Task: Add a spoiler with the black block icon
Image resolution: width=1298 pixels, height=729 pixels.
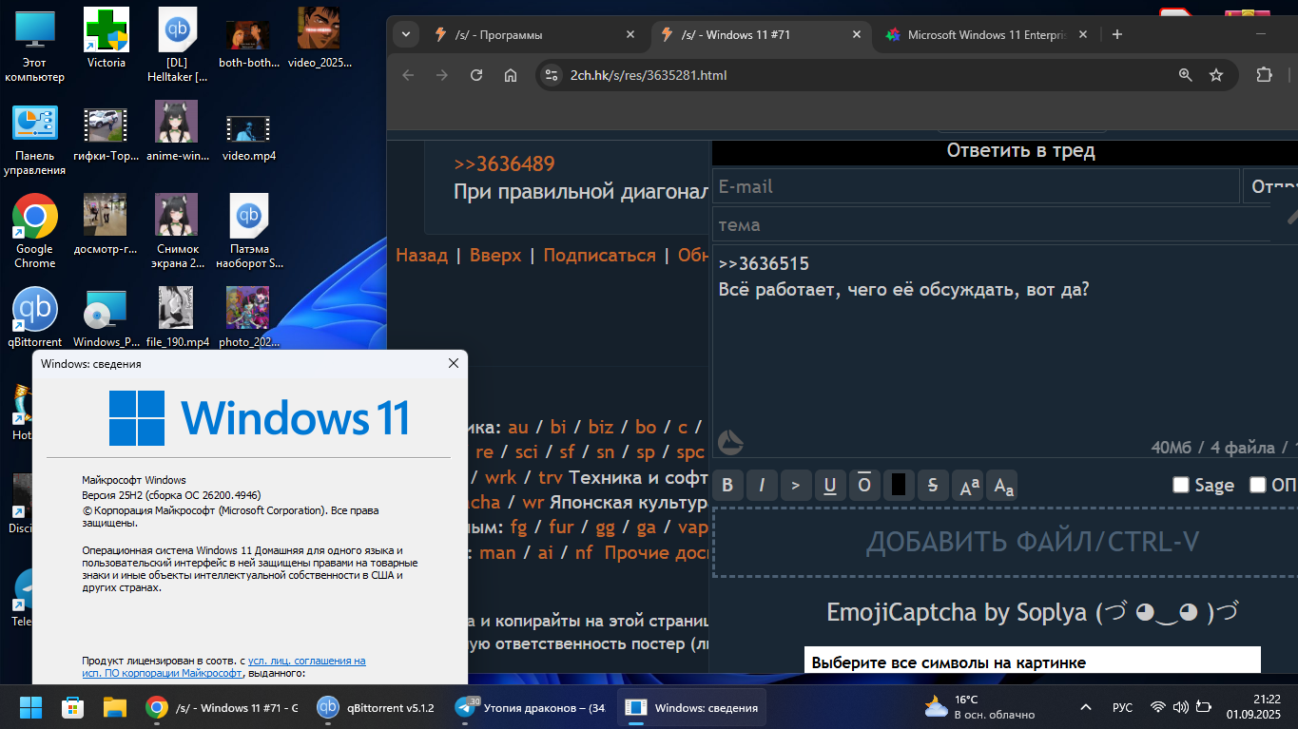Action: (x=899, y=485)
